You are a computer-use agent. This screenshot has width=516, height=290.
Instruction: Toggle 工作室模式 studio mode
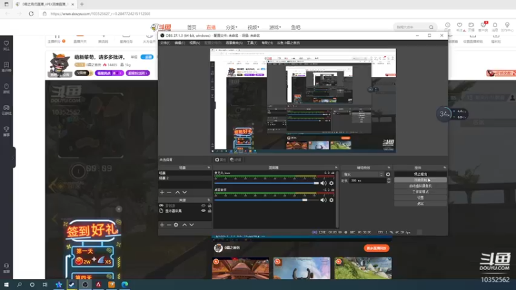click(421, 191)
